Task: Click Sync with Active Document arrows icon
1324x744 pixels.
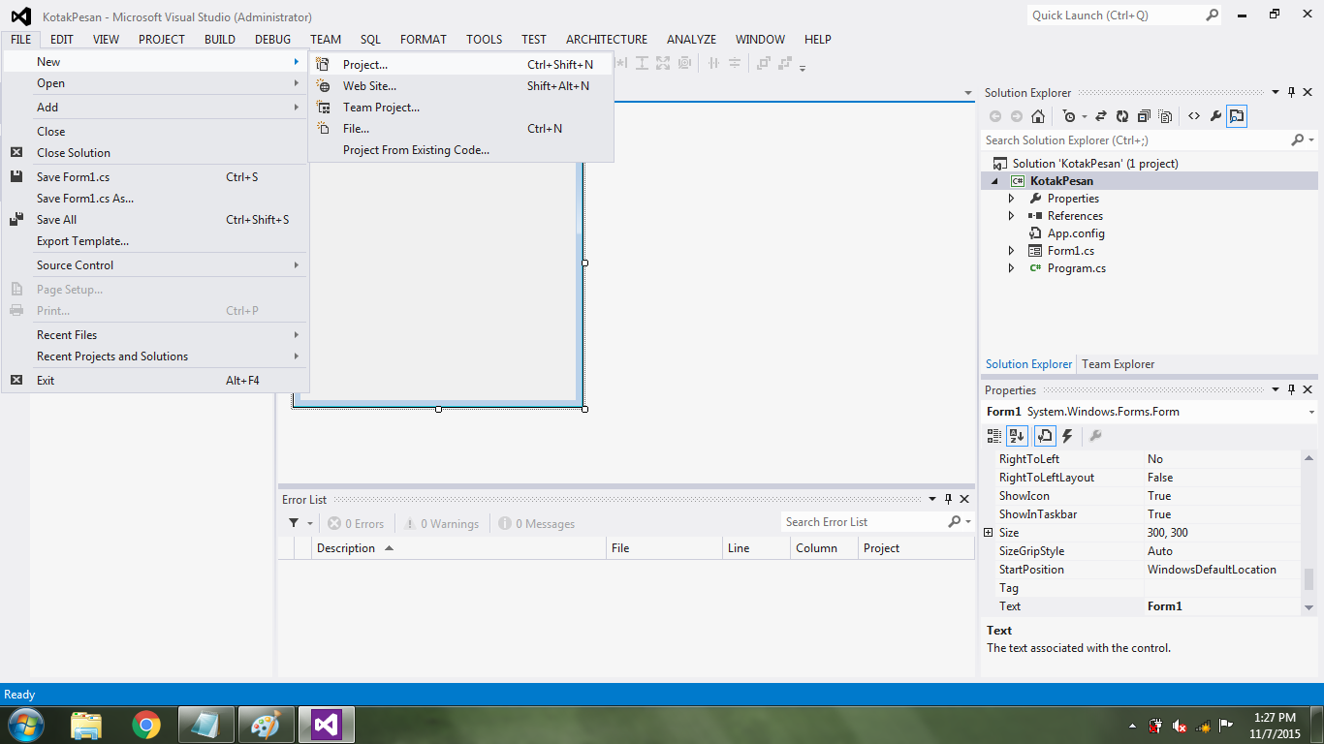Action: pyautogui.click(x=1101, y=116)
